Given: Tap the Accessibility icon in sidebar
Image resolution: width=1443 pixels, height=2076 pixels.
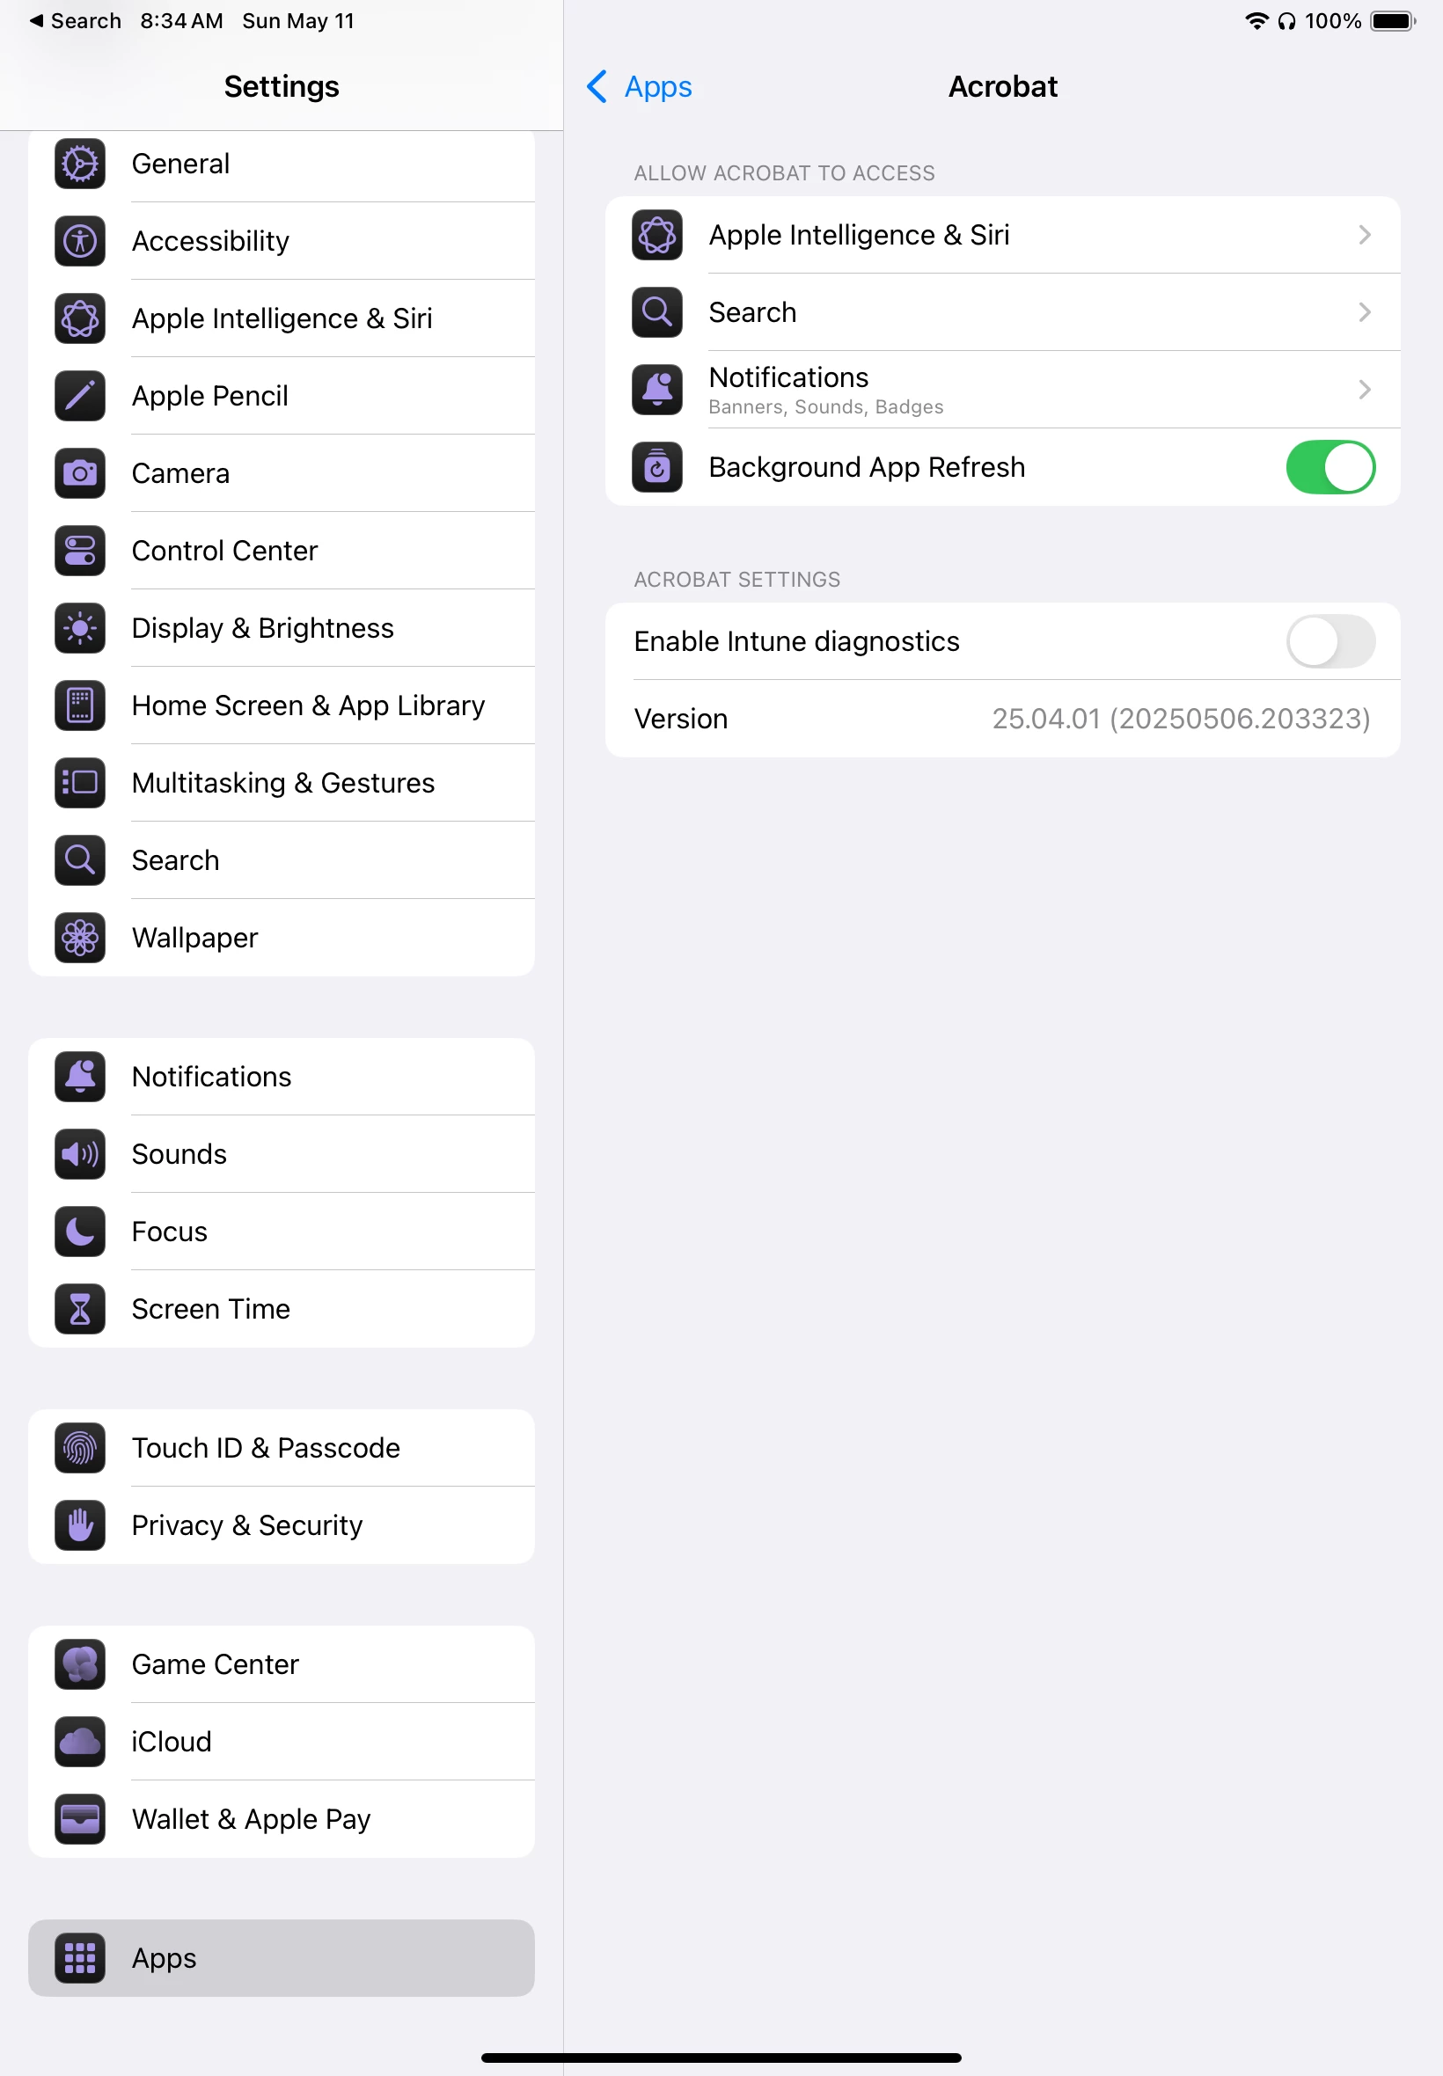Looking at the screenshot, I should pos(79,241).
